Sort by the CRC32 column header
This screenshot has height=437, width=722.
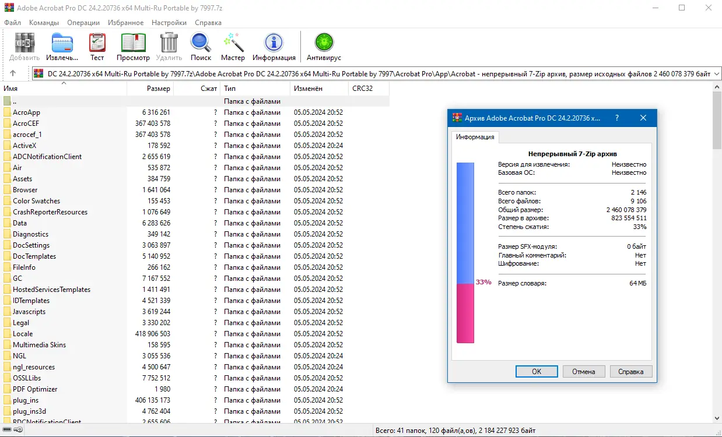(369, 89)
